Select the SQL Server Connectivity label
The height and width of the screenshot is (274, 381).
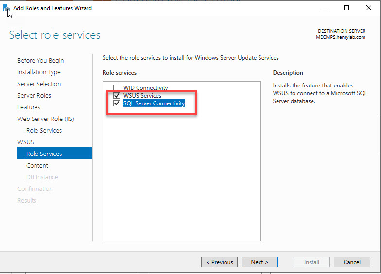tap(154, 103)
